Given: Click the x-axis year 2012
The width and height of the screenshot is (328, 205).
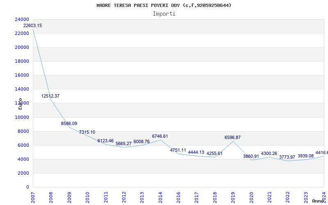Looking at the screenshot, I should point(124,197).
